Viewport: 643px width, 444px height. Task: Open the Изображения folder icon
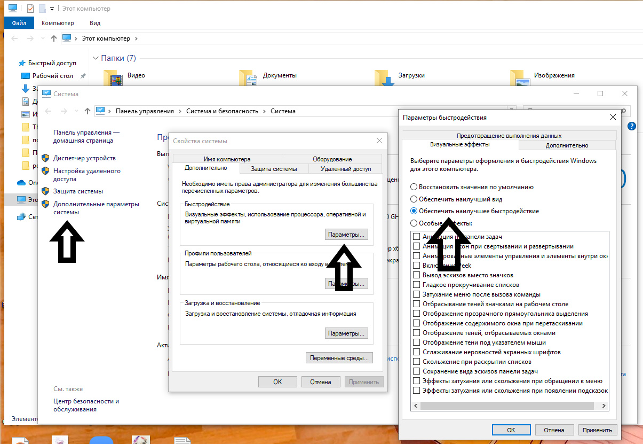(x=520, y=79)
